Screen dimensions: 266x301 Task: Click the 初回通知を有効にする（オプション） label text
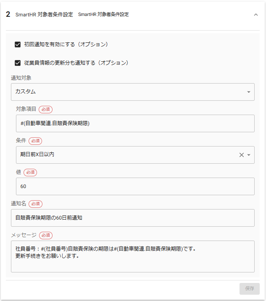pyautogui.click(x=66, y=44)
